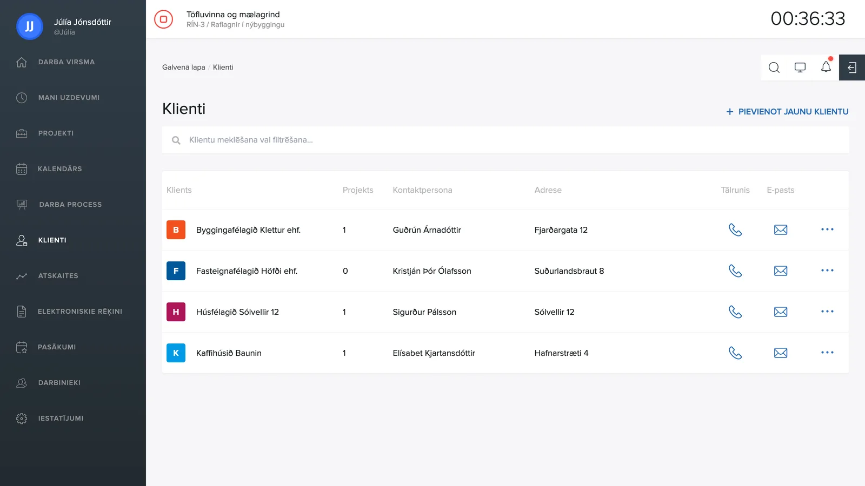
Task: Click the logout door icon
Action: 852,67
